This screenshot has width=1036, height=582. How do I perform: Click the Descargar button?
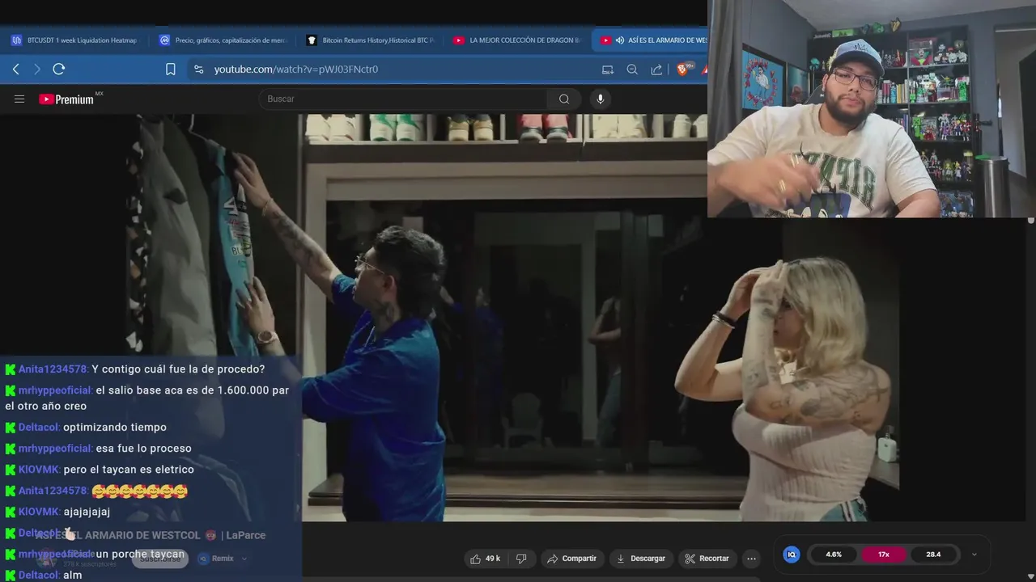point(640,559)
